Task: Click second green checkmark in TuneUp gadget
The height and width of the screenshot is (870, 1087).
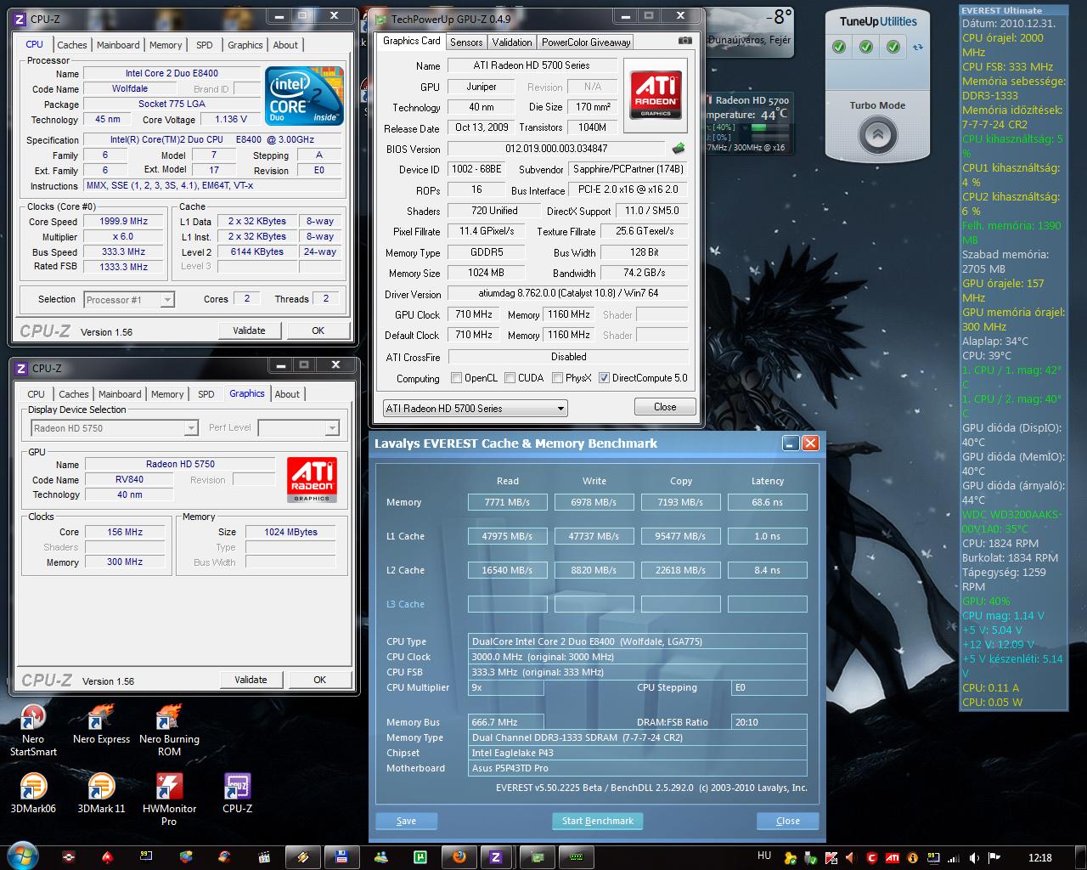Action: (x=866, y=48)
